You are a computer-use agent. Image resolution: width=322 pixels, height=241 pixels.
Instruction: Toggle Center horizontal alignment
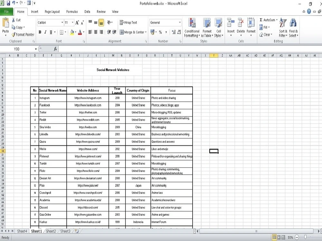click(x=96, y=32)
